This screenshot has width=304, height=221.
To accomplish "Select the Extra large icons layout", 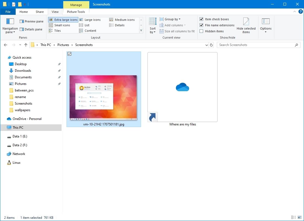I will 63,19.
